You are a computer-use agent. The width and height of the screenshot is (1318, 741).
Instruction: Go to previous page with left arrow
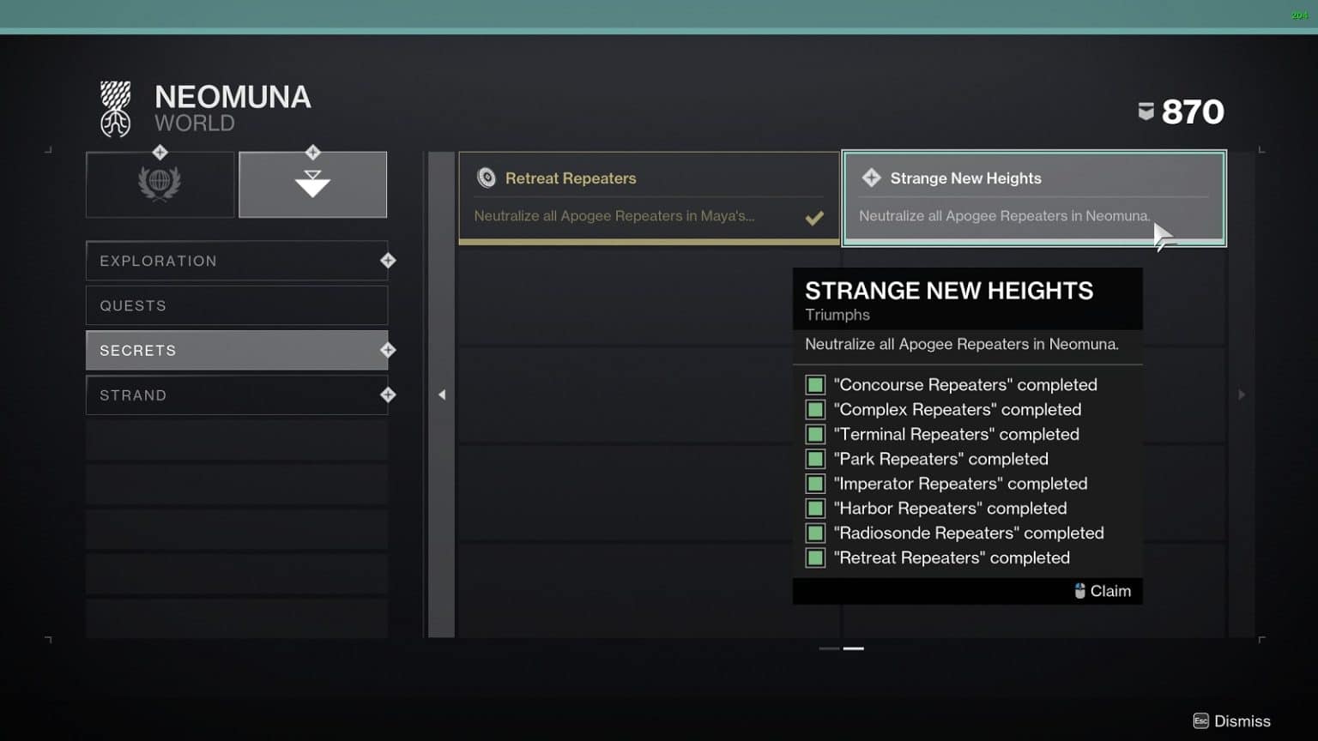[x=442, y=395]
